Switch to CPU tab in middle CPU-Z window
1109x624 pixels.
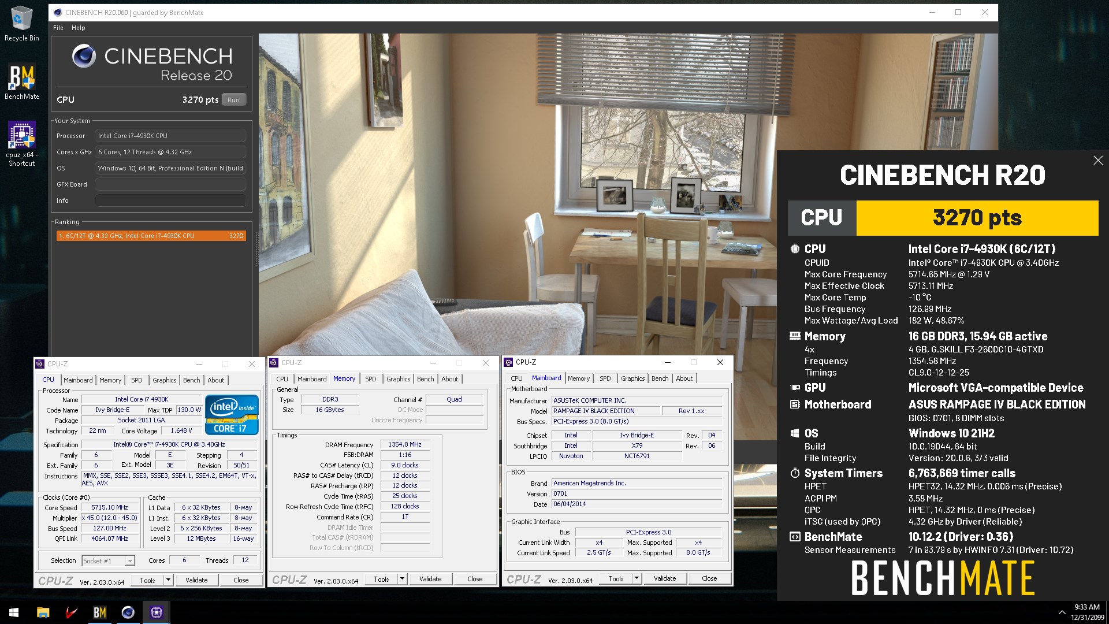[282, 379]
